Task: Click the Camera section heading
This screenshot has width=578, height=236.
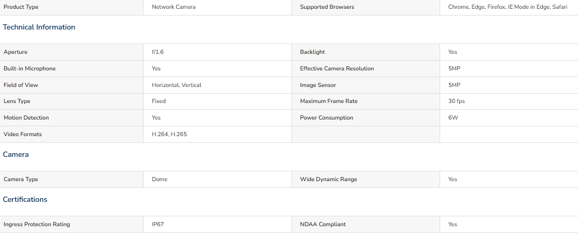Action: point(16,155)
